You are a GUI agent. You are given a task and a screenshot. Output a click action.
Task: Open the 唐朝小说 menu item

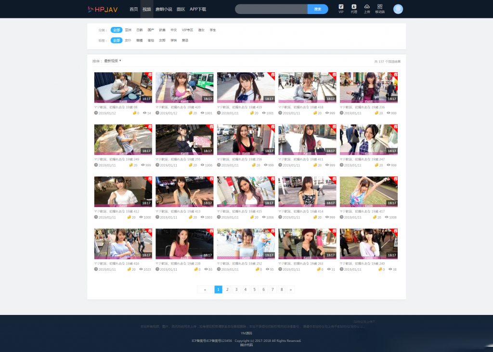pos(164,9)
